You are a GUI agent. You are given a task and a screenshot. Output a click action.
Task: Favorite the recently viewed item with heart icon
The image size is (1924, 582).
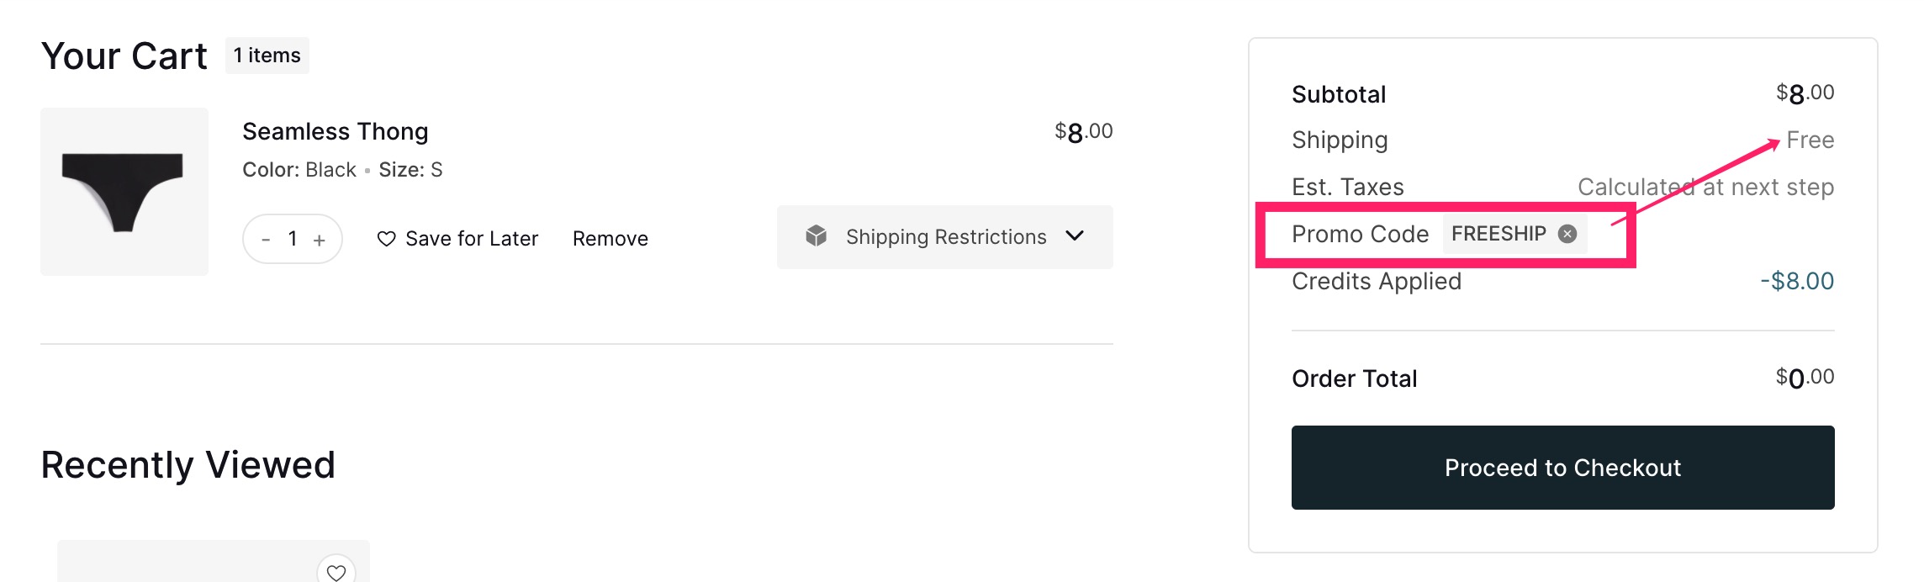click(x=336, y=572)
